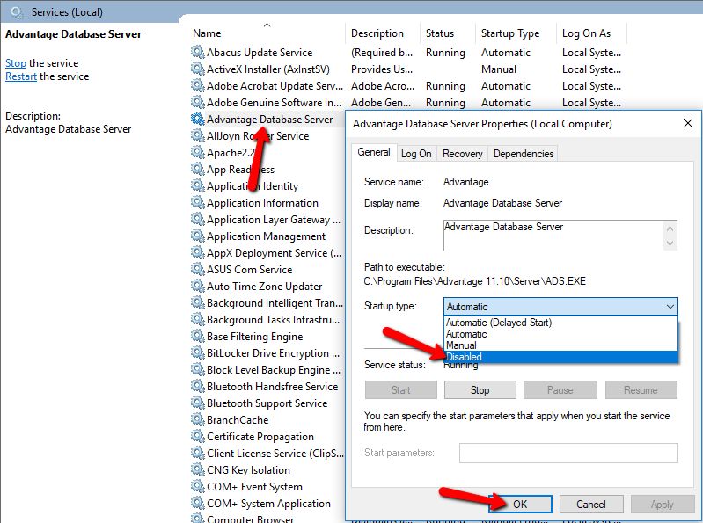The width and height of the screenshot is (703, 523).
Task: Click the Bluetooth Support Service gear icon
Action: (197, 403)
